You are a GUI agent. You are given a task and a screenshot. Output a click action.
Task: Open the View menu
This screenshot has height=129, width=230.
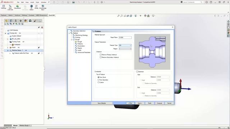pos(27,3)
